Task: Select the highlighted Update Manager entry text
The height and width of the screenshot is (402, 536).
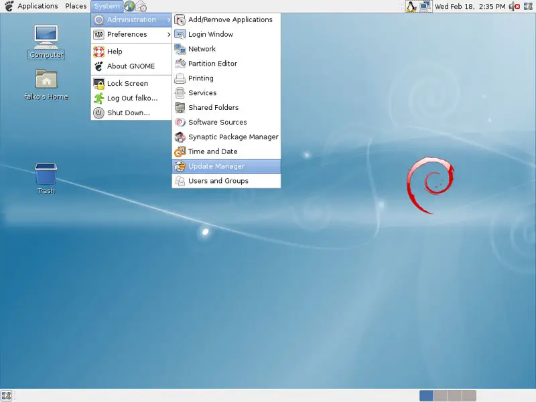Action: point(216,166)
